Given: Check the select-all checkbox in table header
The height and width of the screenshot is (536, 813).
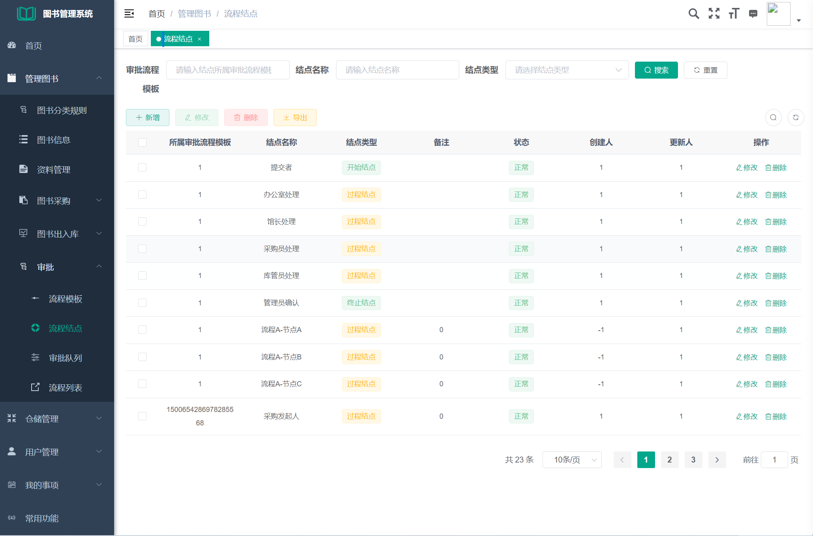Looking at the screenshot, I should coord(143,142).
